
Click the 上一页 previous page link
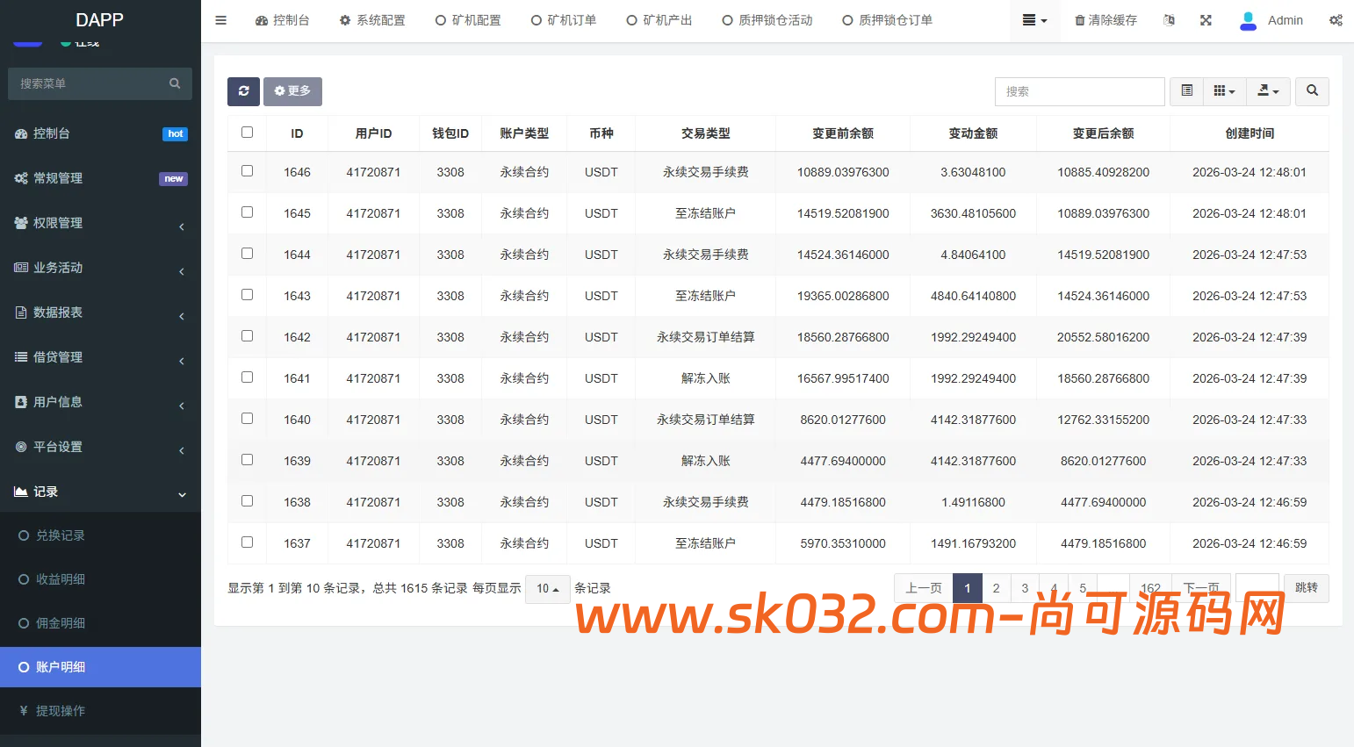tap(924, 588)
